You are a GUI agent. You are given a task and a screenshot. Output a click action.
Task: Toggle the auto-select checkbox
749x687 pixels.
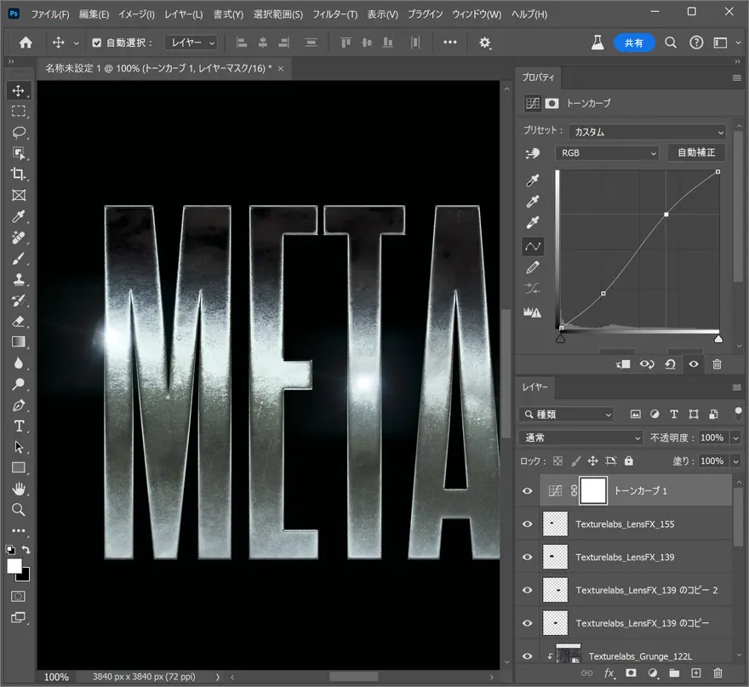pyautogui.click(x=96, y=43)
